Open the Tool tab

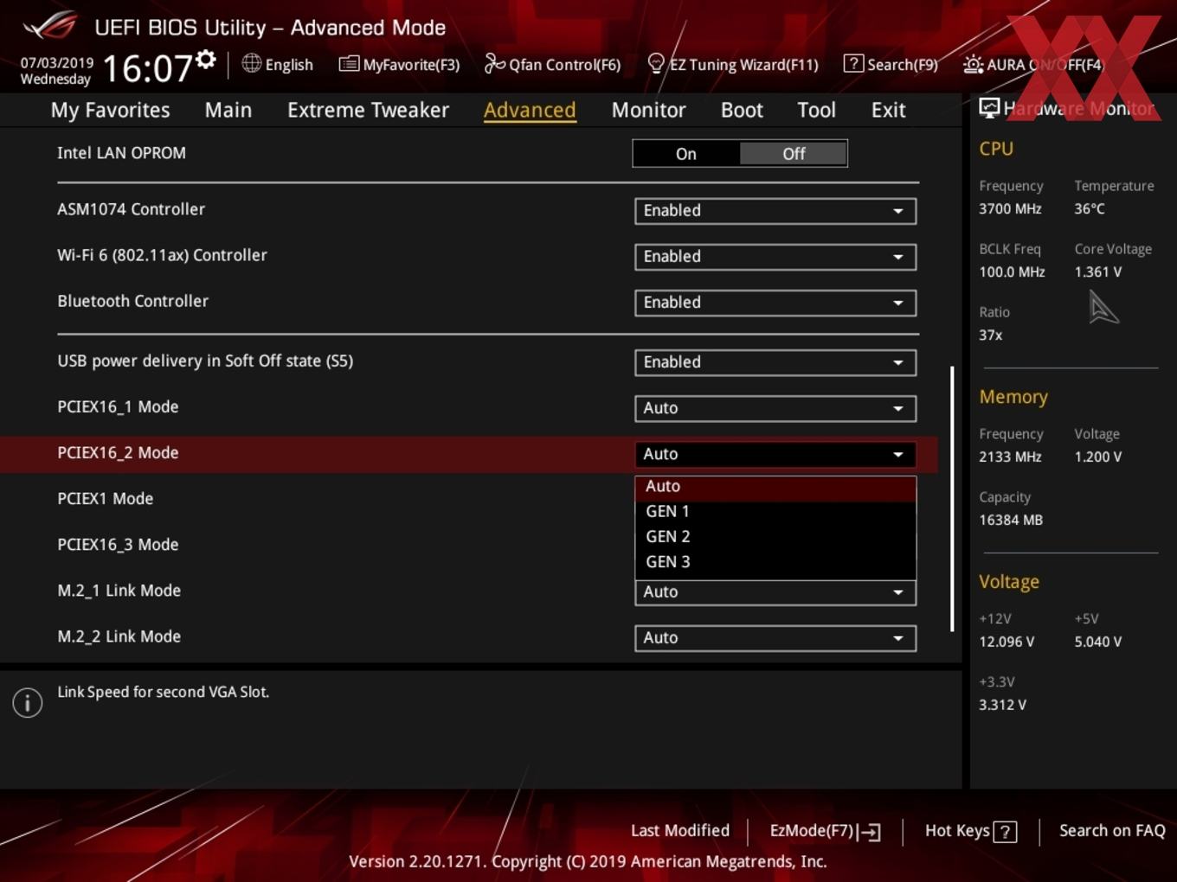816,110
